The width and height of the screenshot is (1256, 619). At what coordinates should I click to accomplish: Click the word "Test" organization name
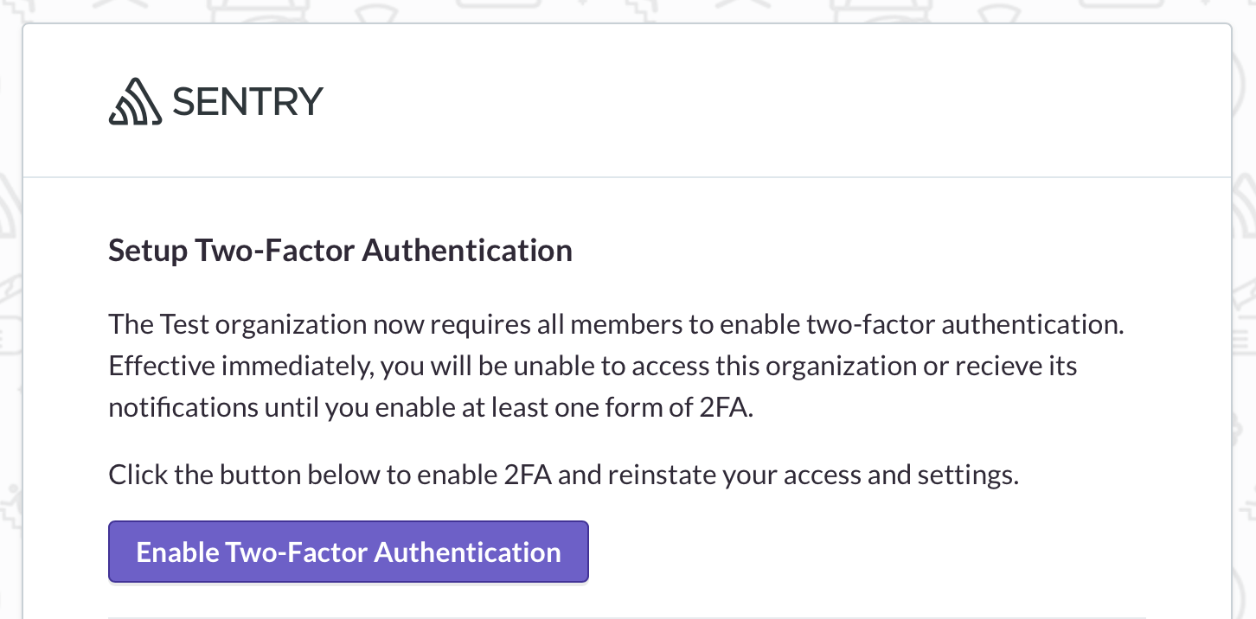[x=185, y=325]
